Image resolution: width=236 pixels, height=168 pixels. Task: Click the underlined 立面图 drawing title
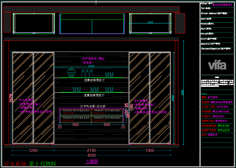[x=92, y=162]
